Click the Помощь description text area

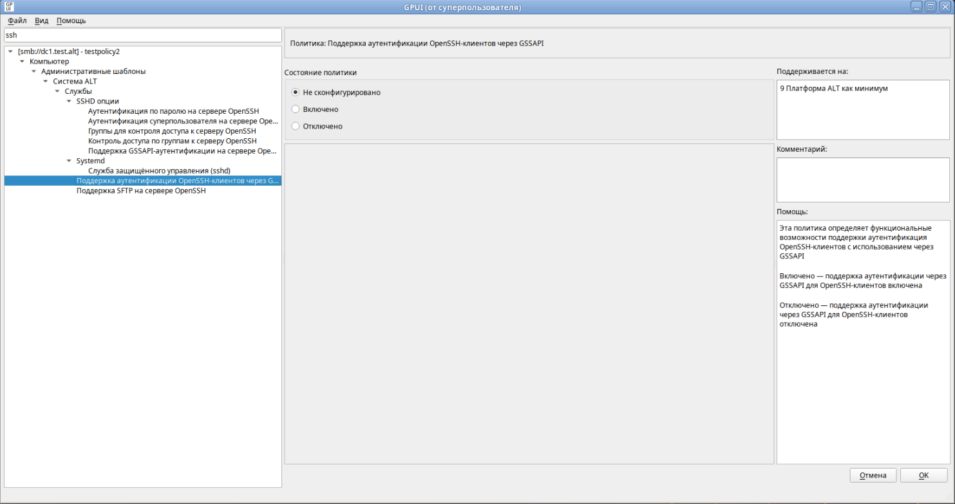tap(863, 342)
